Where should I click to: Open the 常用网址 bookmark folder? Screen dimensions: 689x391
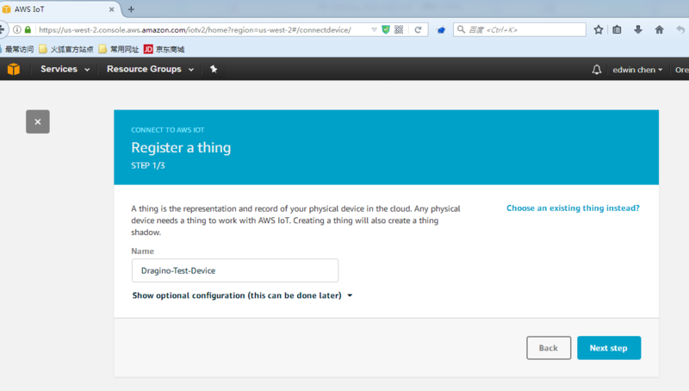point(119,49)
